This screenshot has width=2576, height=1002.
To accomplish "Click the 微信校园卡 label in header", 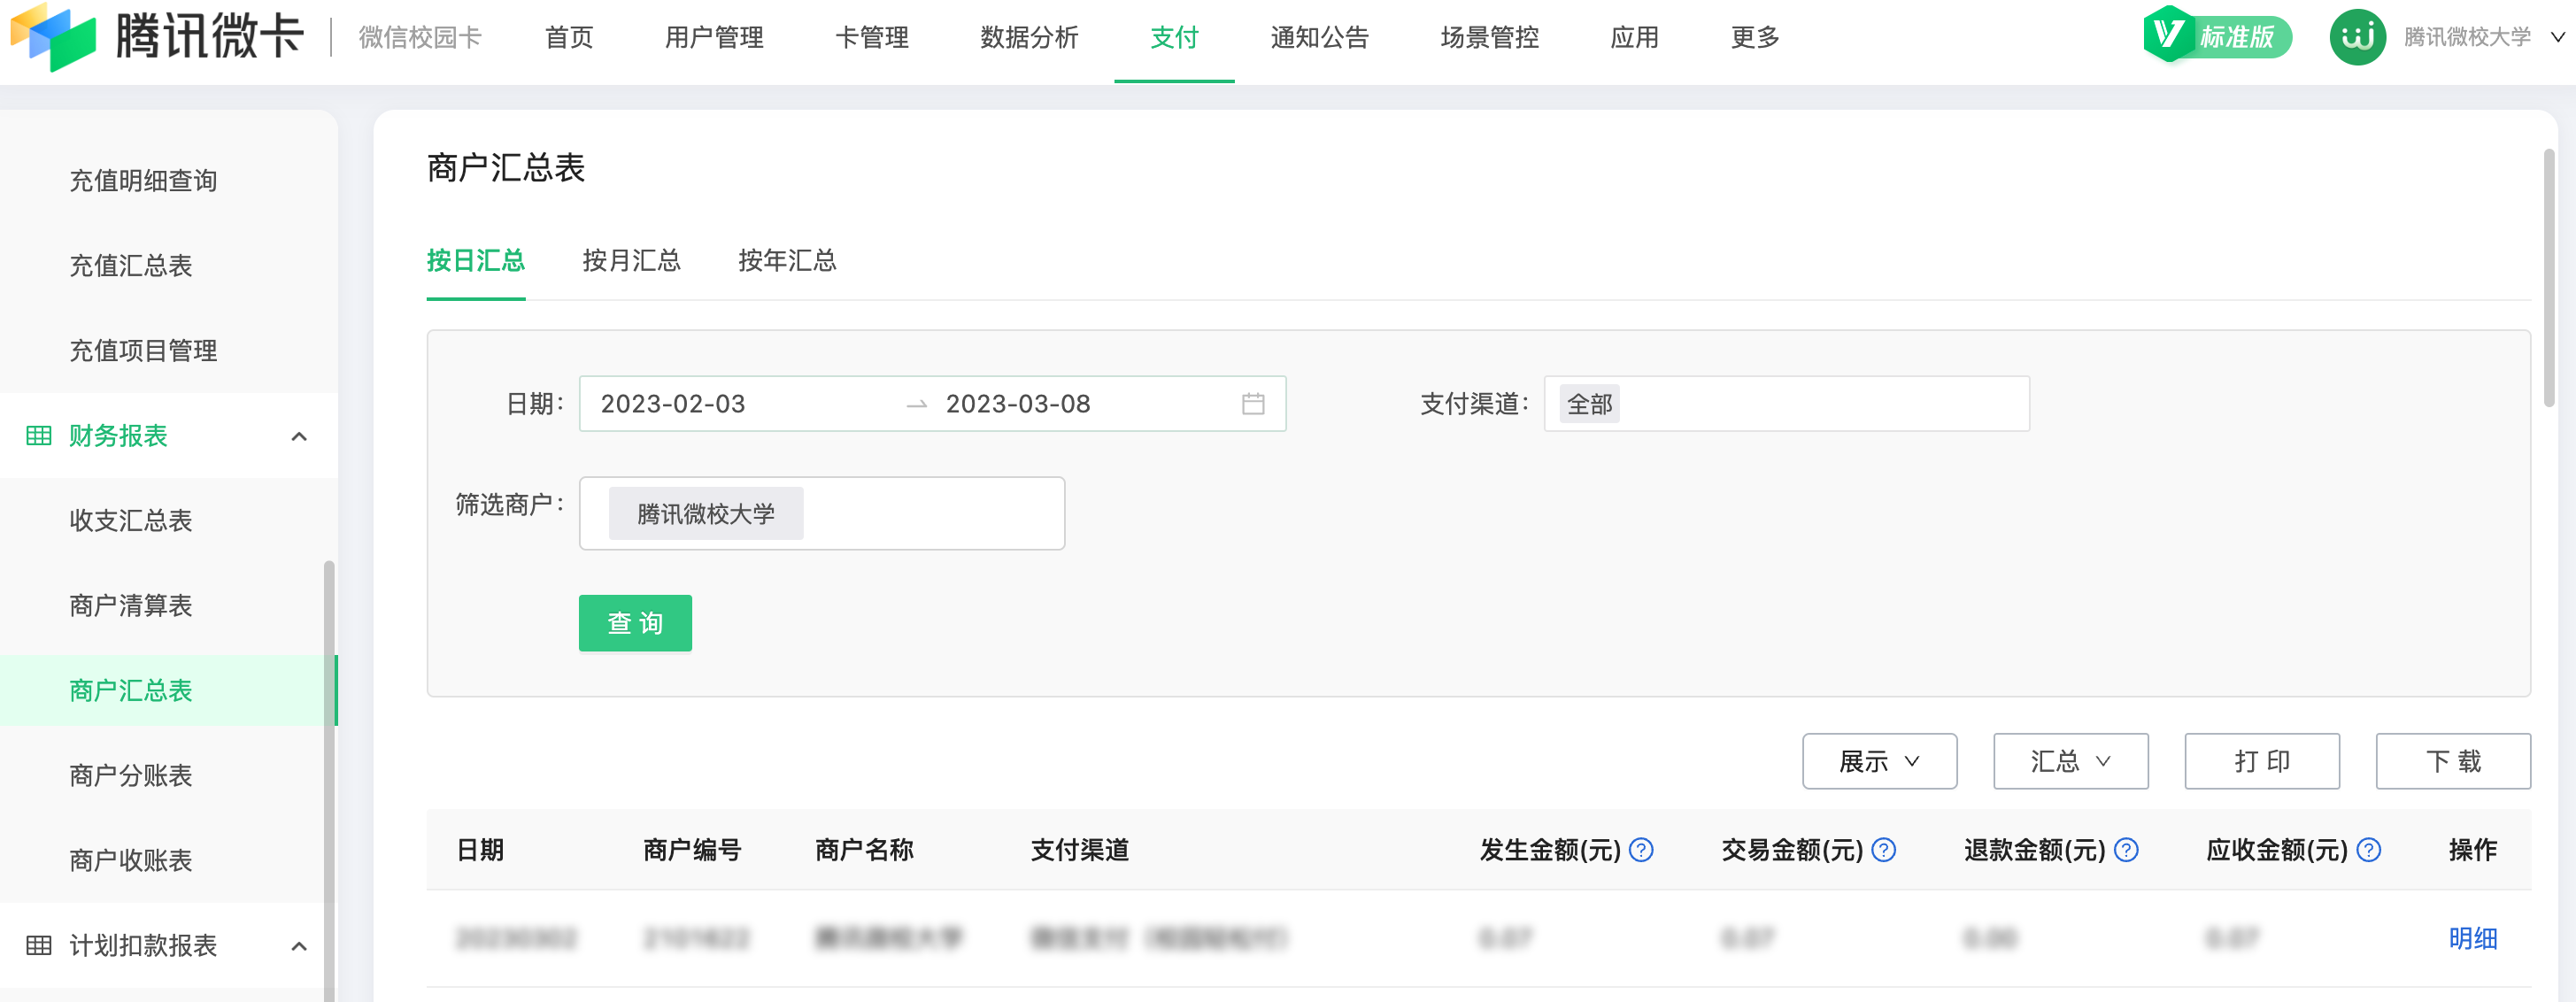I will pyautogui.click(x=420, y=38).
